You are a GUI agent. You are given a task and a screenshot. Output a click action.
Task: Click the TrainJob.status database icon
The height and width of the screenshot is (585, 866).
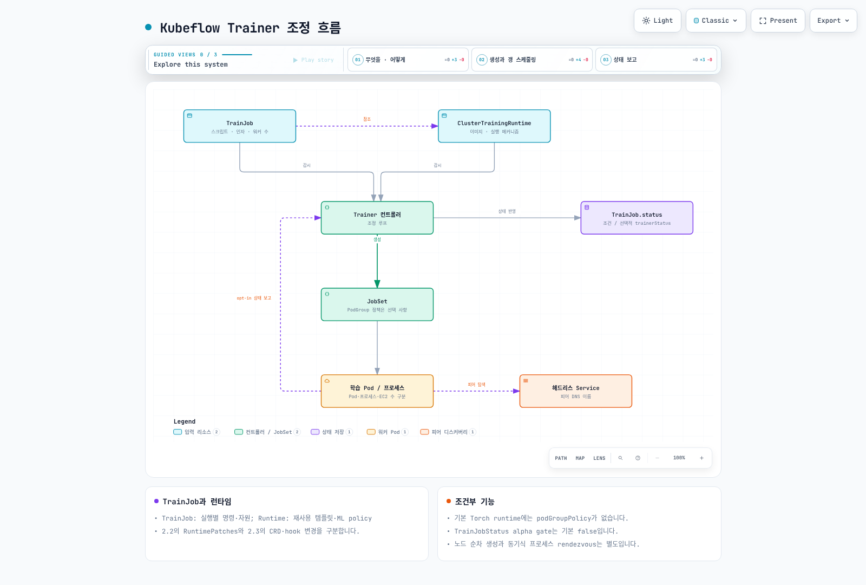[x=587, y=207]
